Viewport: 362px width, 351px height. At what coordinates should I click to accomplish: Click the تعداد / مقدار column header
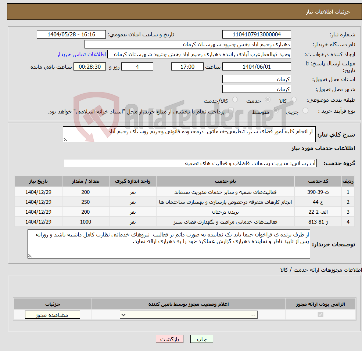(85, 181)
